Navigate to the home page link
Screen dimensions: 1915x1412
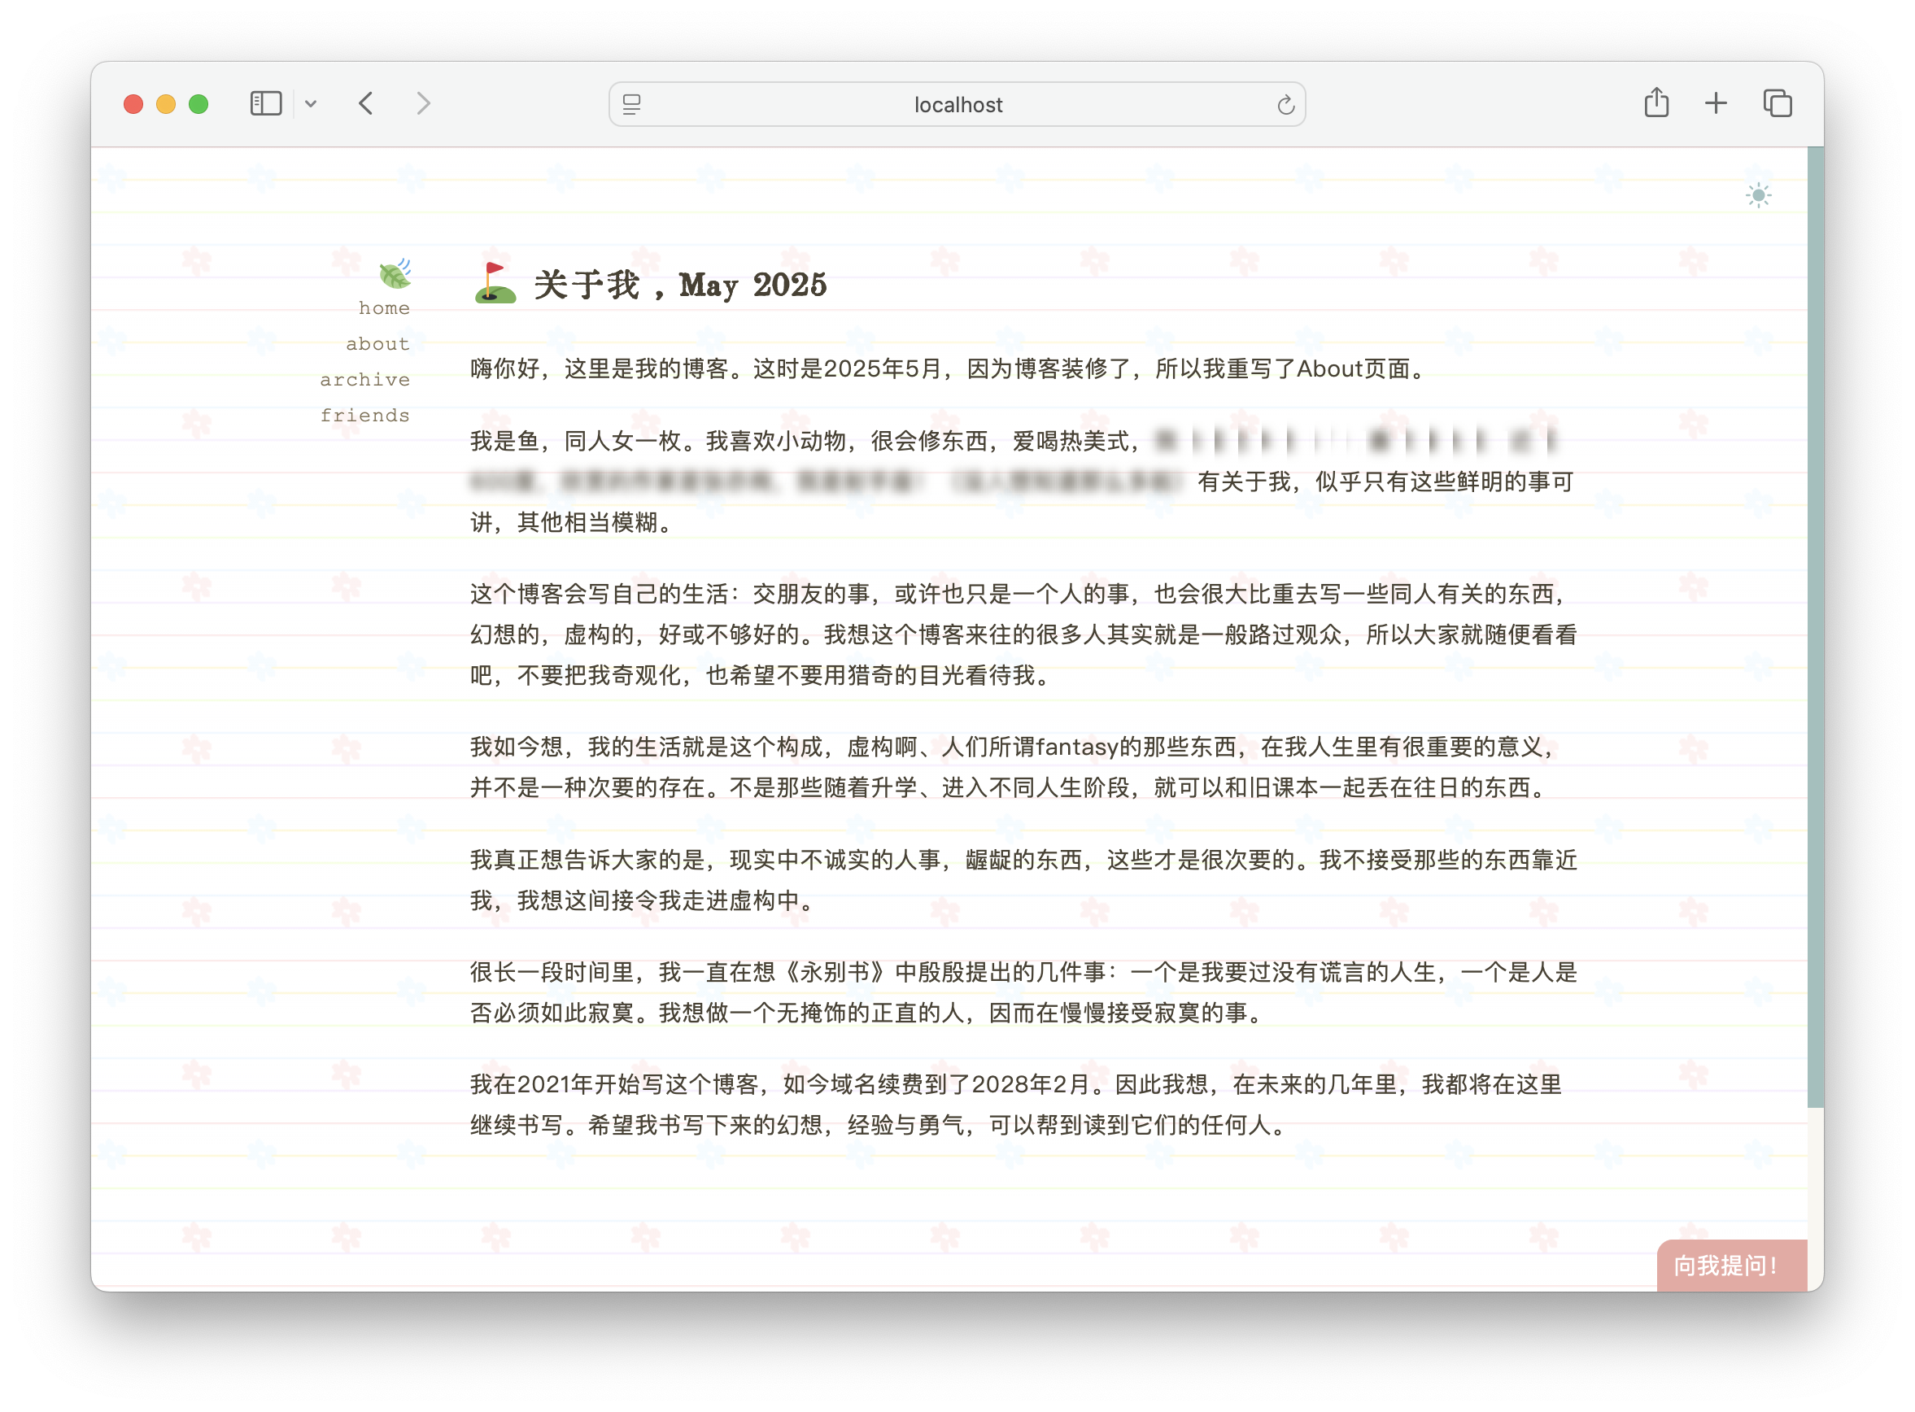[x=384, y=308]
